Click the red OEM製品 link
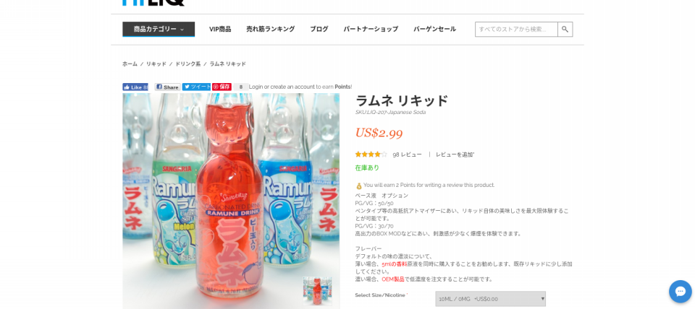Screen dimensions: 695x309 click(x=392, y=279)
